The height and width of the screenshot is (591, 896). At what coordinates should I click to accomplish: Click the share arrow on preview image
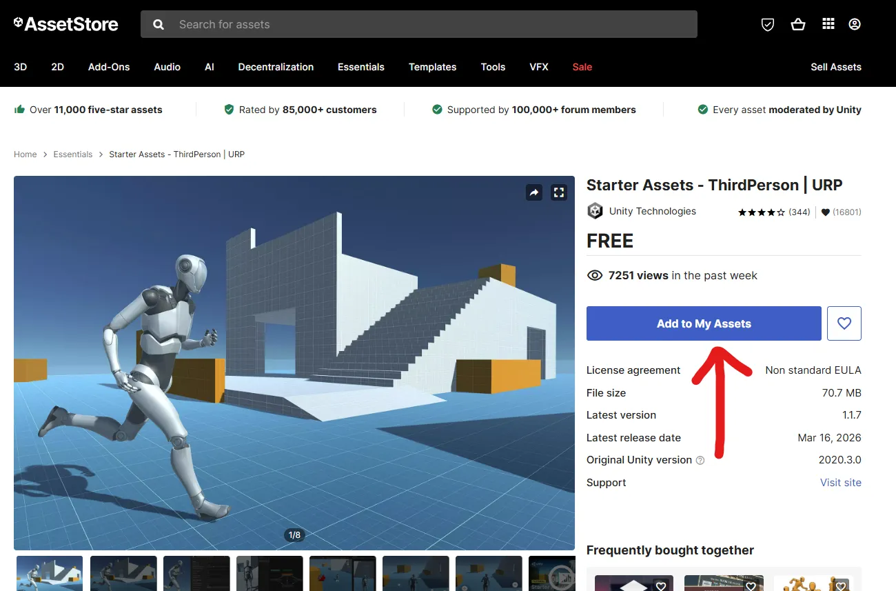[x=534, y=192]
